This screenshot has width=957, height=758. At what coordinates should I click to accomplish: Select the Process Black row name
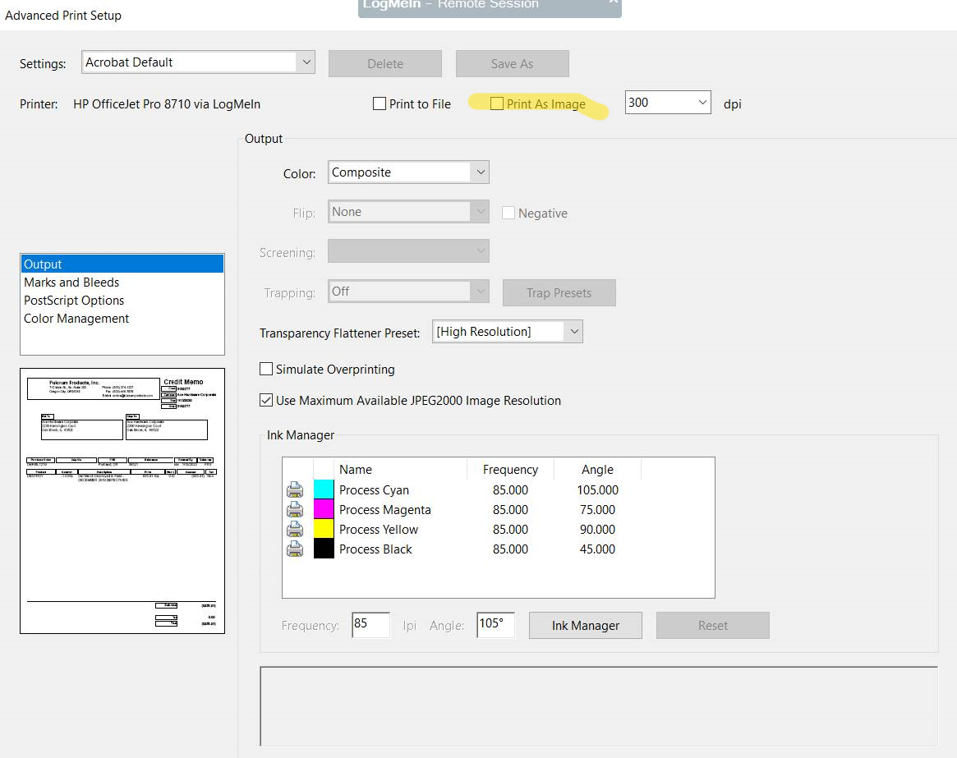tap(375, 549)
